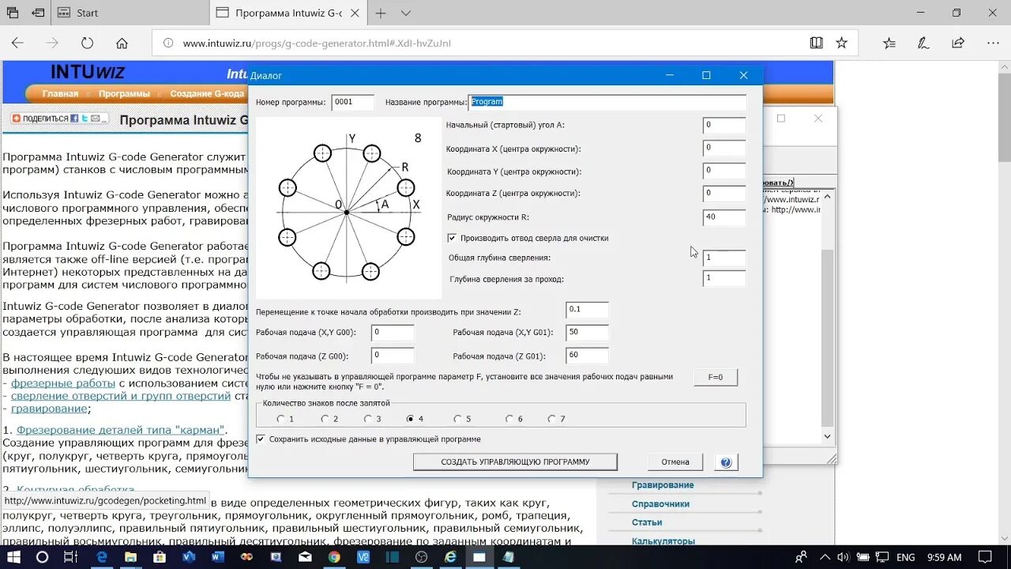Toggle Производить отвод сверла для очистки checkbox
Screen dimensions: 1011x569
coord(452,238)
